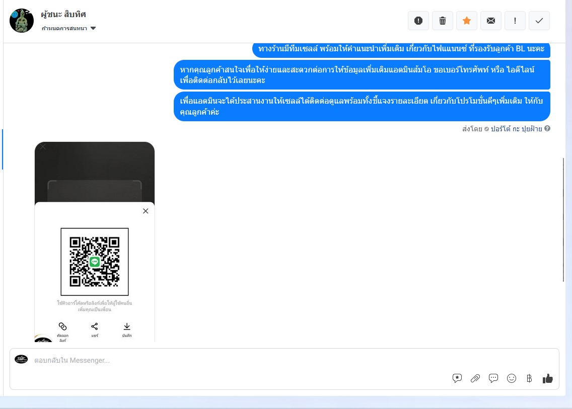The width and height of the screenshot is (572, 409).
Task: Click the Baht payment request icon
Action: tap(529, 378)
